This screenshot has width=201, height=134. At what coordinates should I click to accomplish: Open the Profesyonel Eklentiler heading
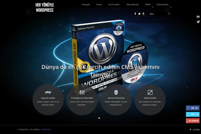82,98
